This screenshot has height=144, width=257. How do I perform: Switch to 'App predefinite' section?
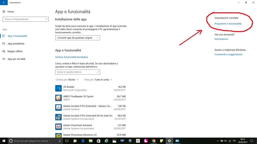(16, 44)
